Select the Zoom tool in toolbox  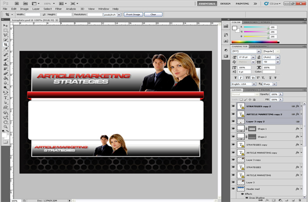pyautogui.click(x=5, y=127)
